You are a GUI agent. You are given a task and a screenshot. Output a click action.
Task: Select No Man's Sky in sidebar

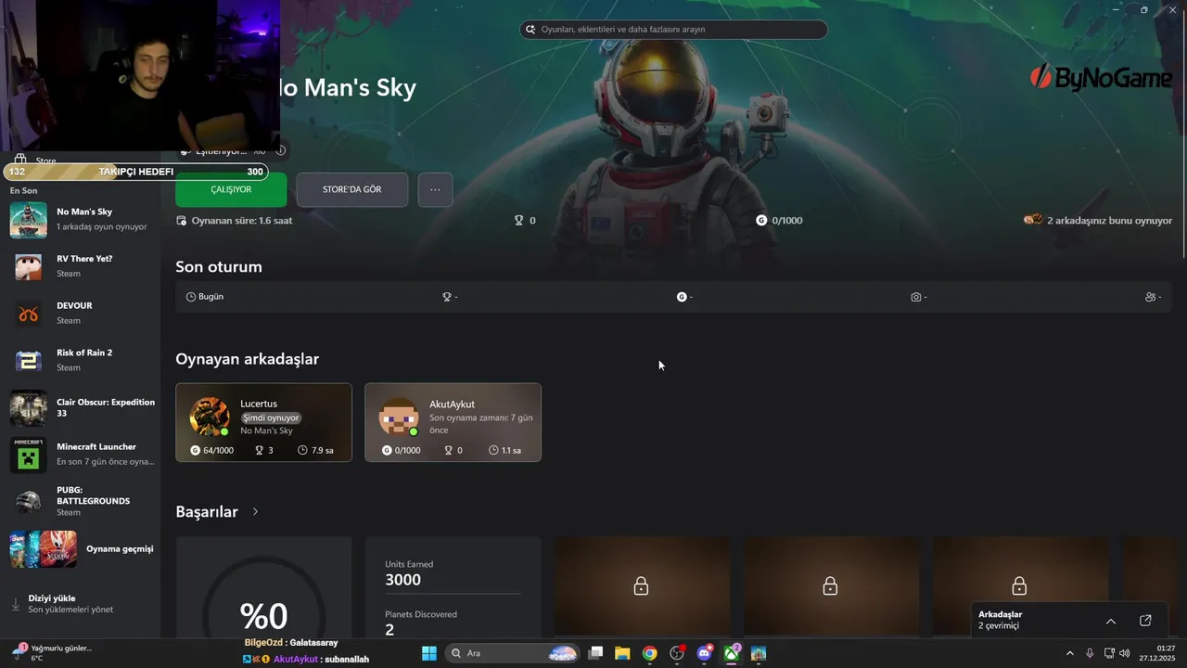81,219
